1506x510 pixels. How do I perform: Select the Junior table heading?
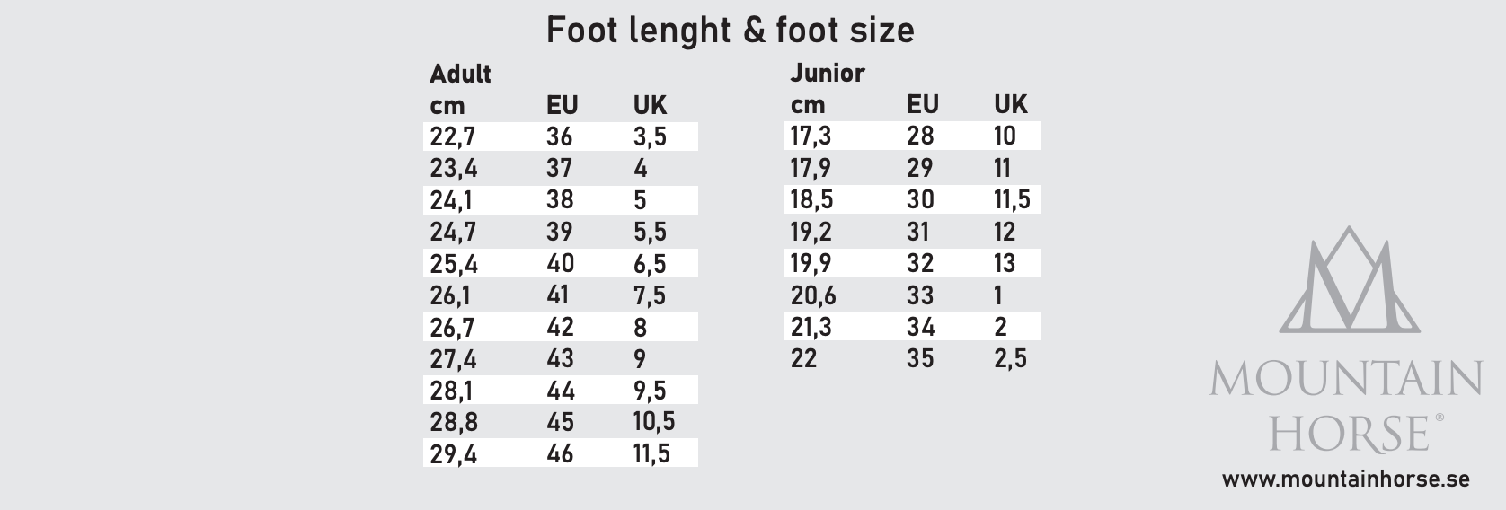tap(828, 73)
